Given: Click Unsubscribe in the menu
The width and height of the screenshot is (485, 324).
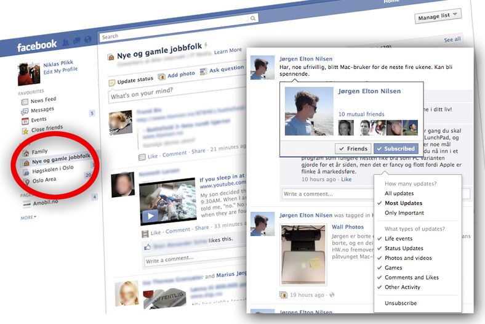Looking at the screenshot, I should tap(400, 303).
